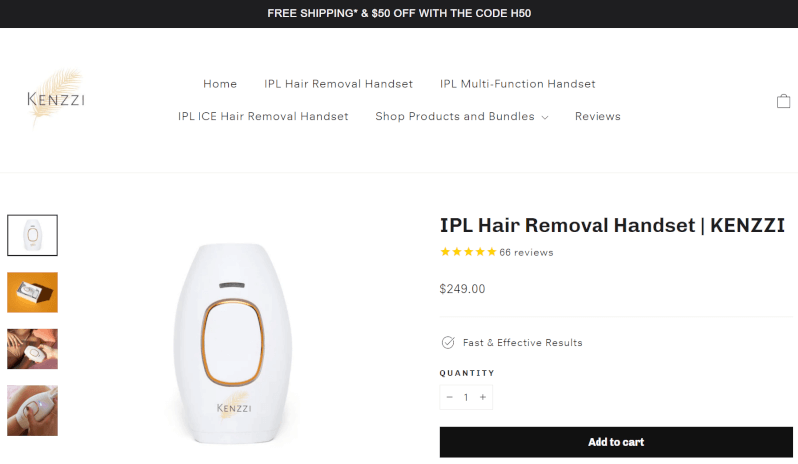Go to the Home page
Viewport: 798px width, 464px height.
click(220, 84)
